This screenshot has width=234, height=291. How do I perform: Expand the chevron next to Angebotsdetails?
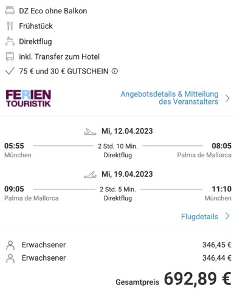point(227,98)
